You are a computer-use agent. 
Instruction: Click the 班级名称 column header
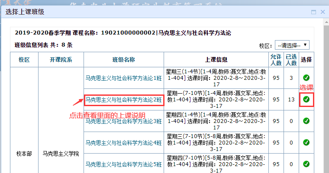[x=123, y=60]
